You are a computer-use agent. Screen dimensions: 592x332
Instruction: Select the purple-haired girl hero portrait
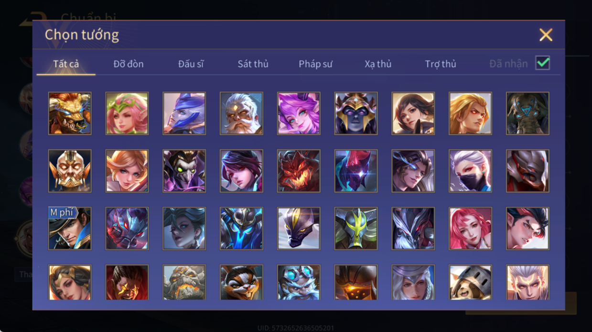[299, 114]
